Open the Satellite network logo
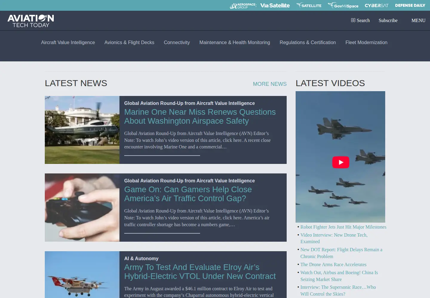Image resolution: width=430 pixels, height=298 pixels. [309, 5]
